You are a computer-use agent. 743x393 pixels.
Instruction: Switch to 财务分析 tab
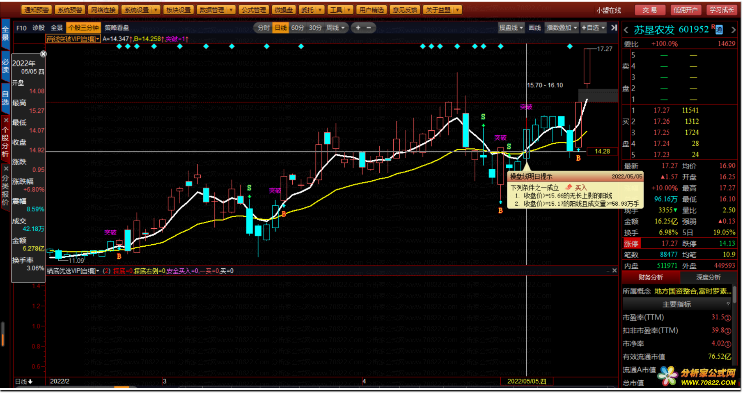(x=651, y=277)
